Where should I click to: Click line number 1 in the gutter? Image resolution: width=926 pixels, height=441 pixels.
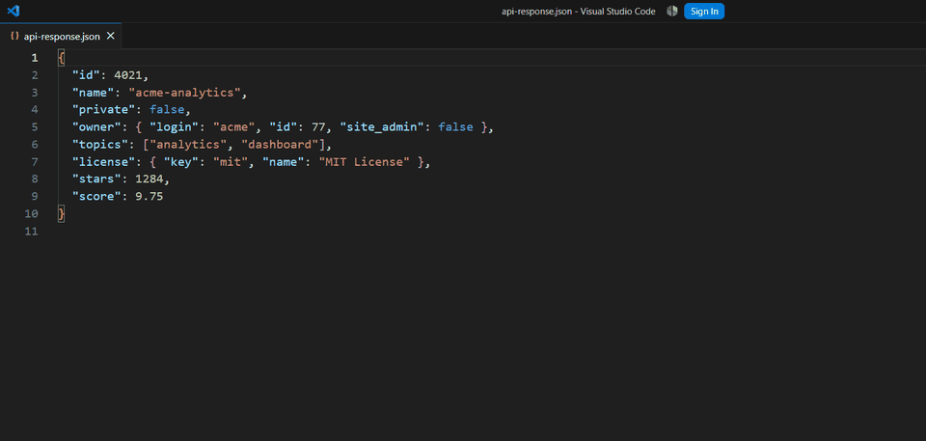[x=35, y=58]
